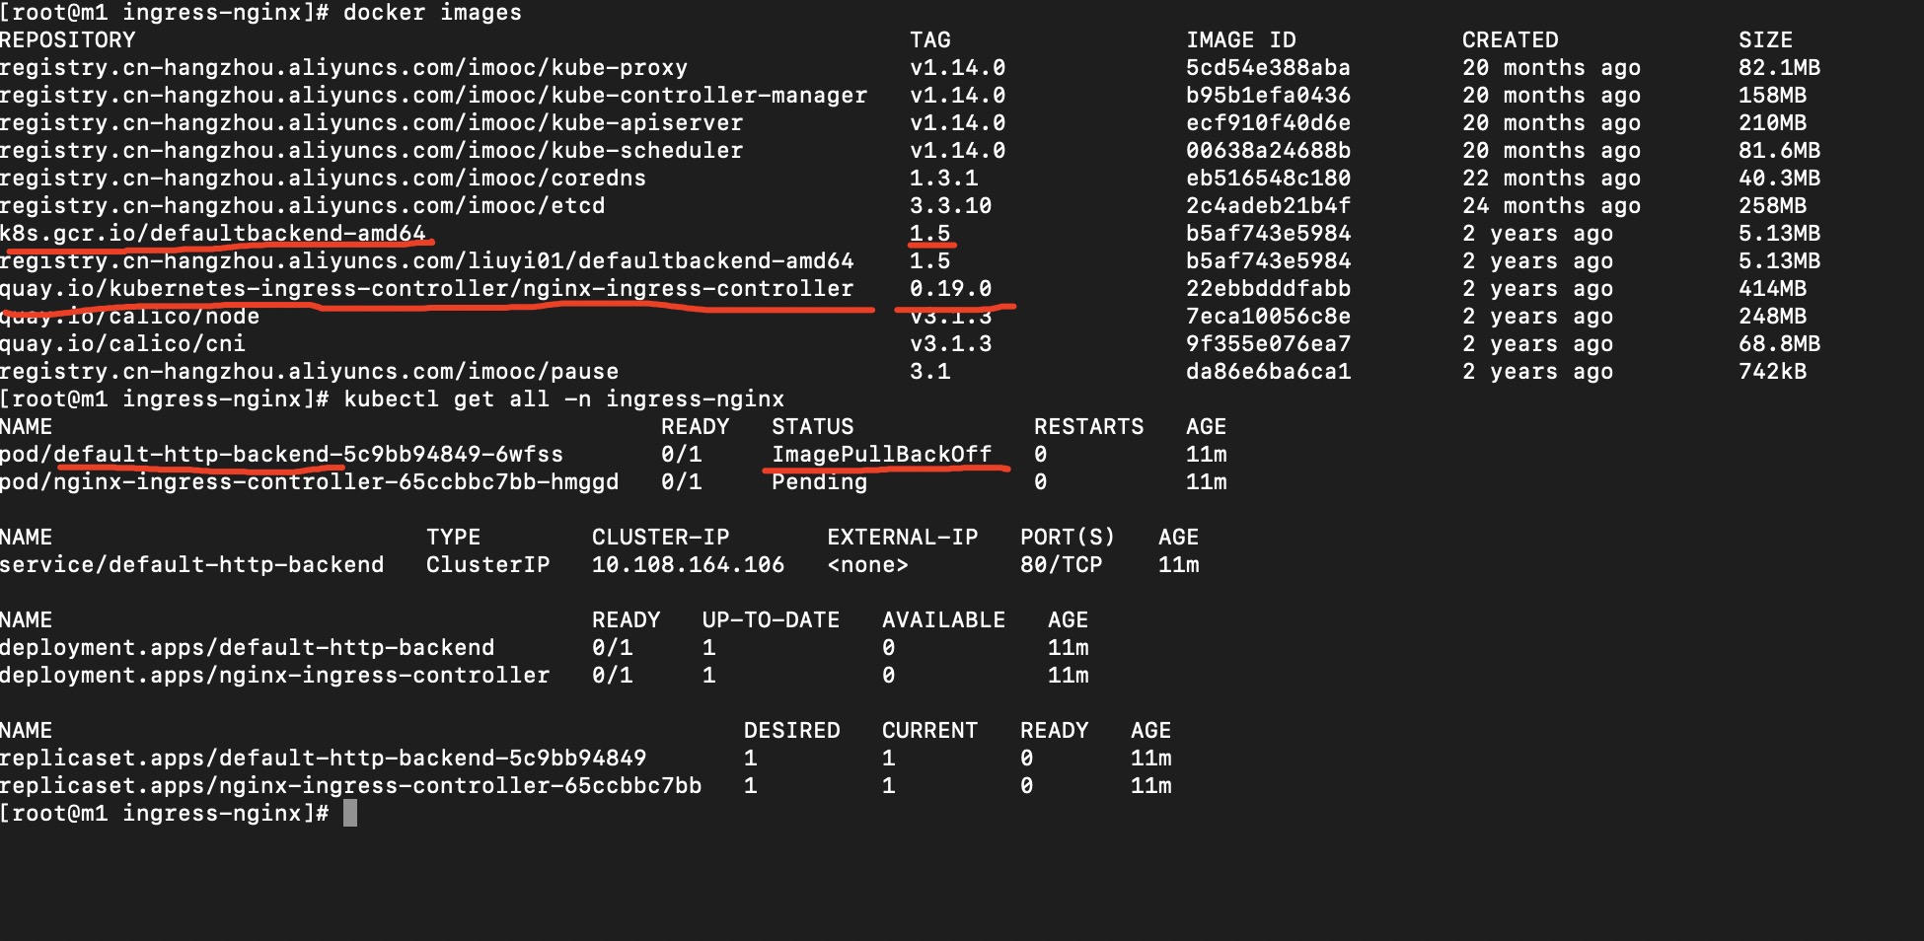The height and width of the screenshot is (941, 1924).
Task: Click the ClusterIP type value
Action: [487, 565]
